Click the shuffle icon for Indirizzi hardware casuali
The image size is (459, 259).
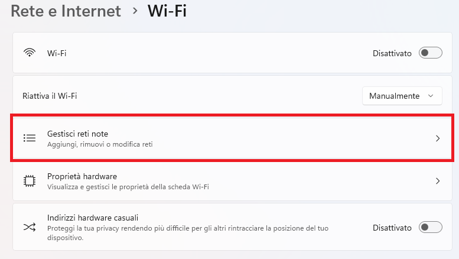click(30, 227)
